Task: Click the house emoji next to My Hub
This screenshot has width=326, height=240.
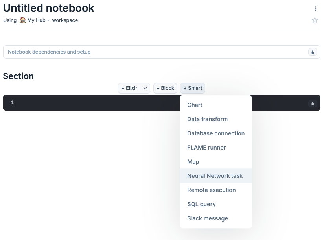Action: click(x=23, y=20)
